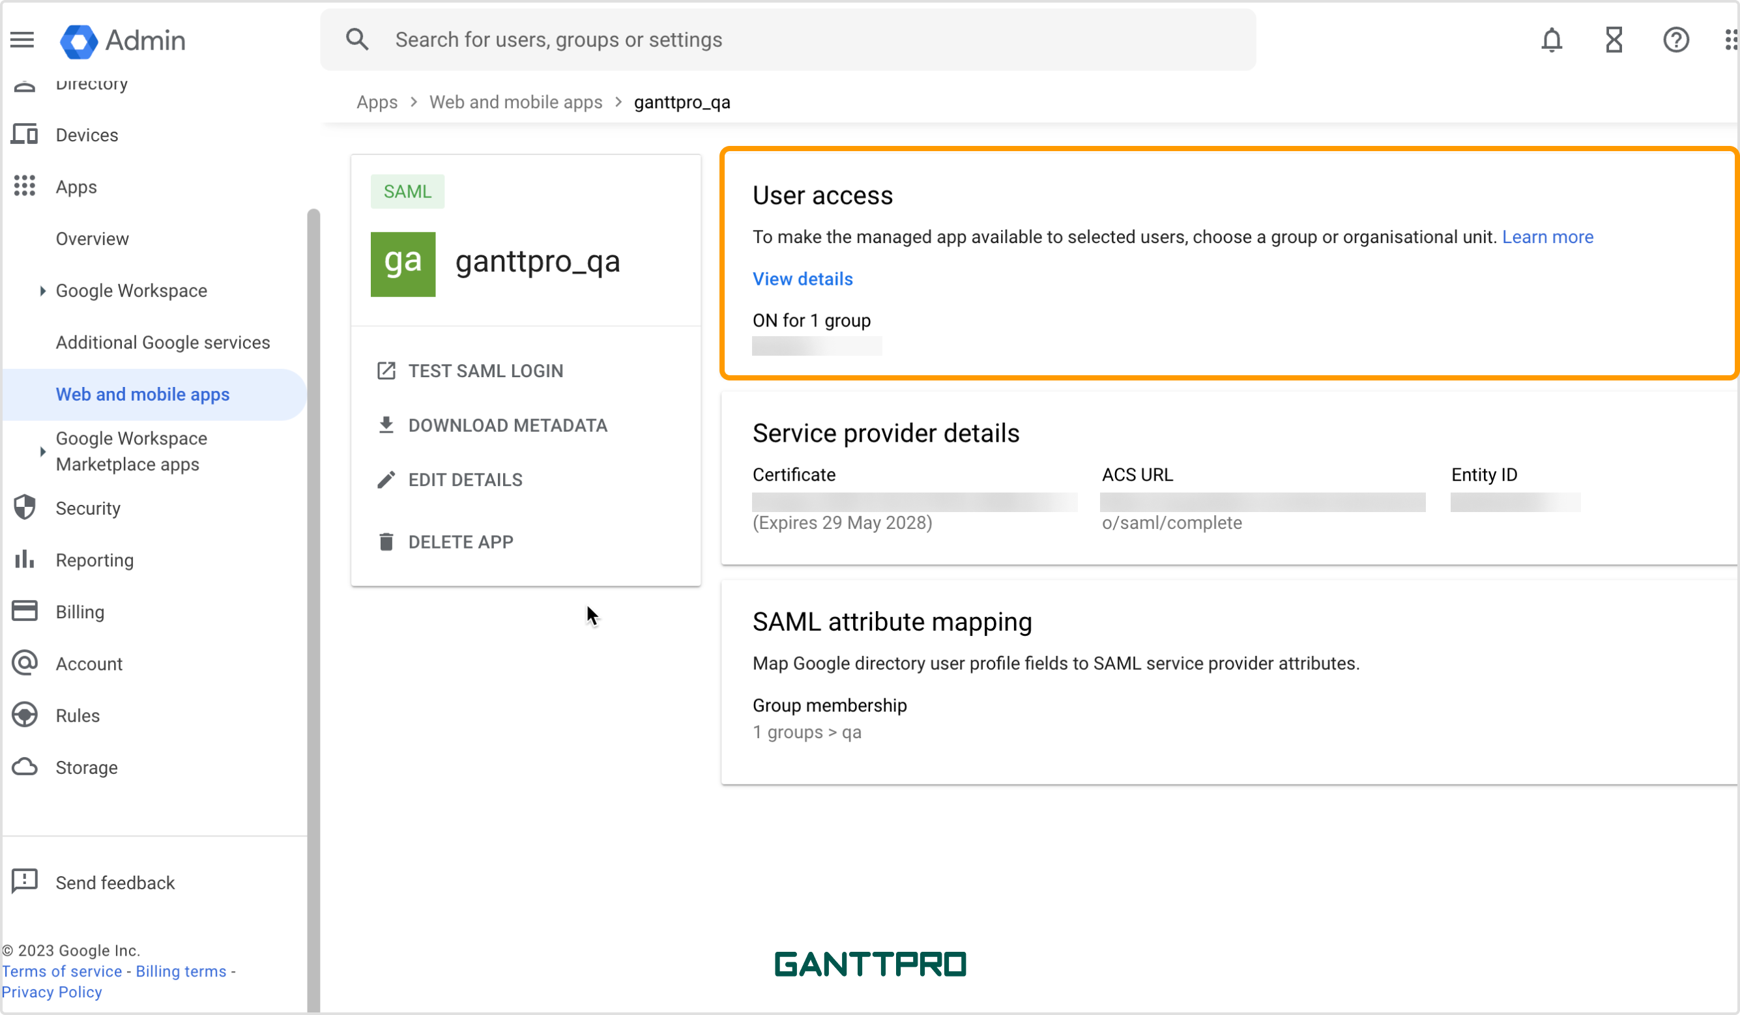
Task: Open the Rules section
Action: click(78, 715)
